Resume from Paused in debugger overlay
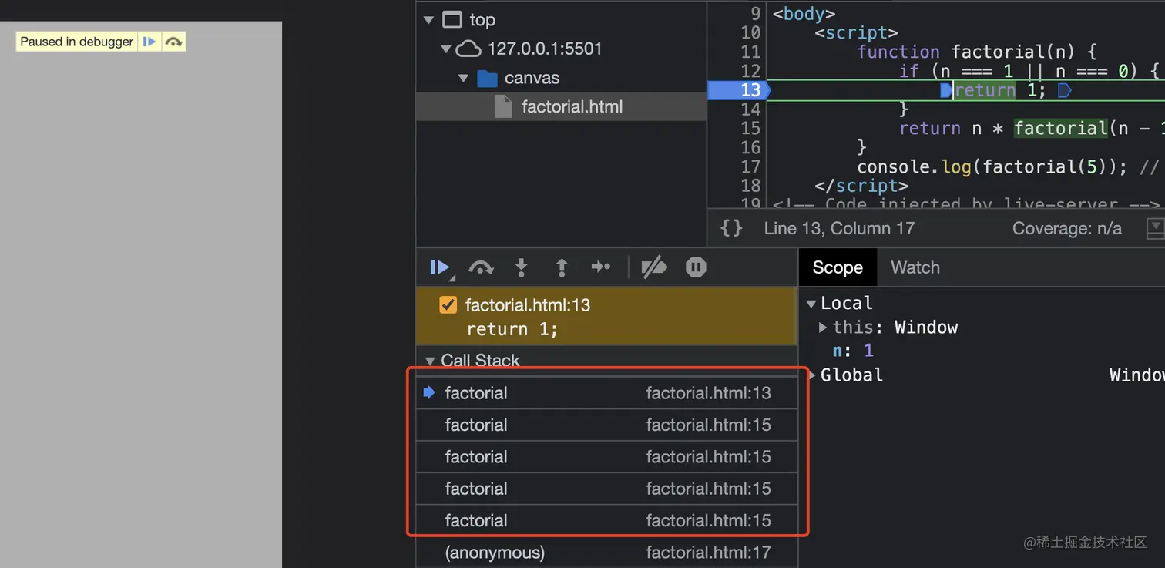Image resolution: width=1165 pixels, height=568 pixels. pyautogui.click(x=149, y=42)
